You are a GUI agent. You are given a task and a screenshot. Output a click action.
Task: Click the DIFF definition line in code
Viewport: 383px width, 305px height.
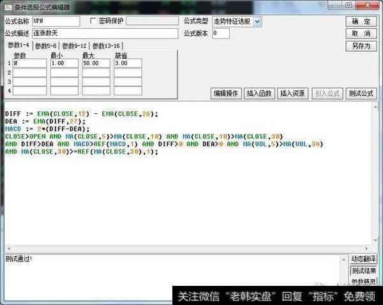click(82, 114)
